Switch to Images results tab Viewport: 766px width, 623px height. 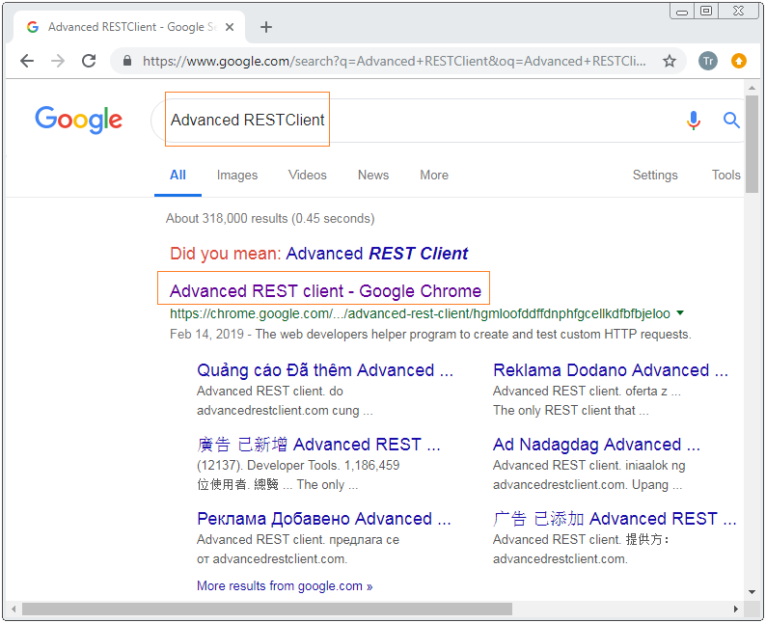[x=237, y=176]
